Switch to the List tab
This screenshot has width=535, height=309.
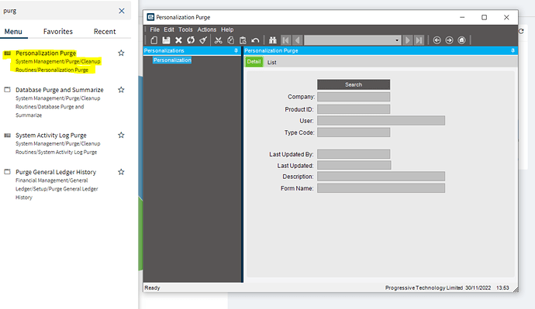(x=271, y=63)
